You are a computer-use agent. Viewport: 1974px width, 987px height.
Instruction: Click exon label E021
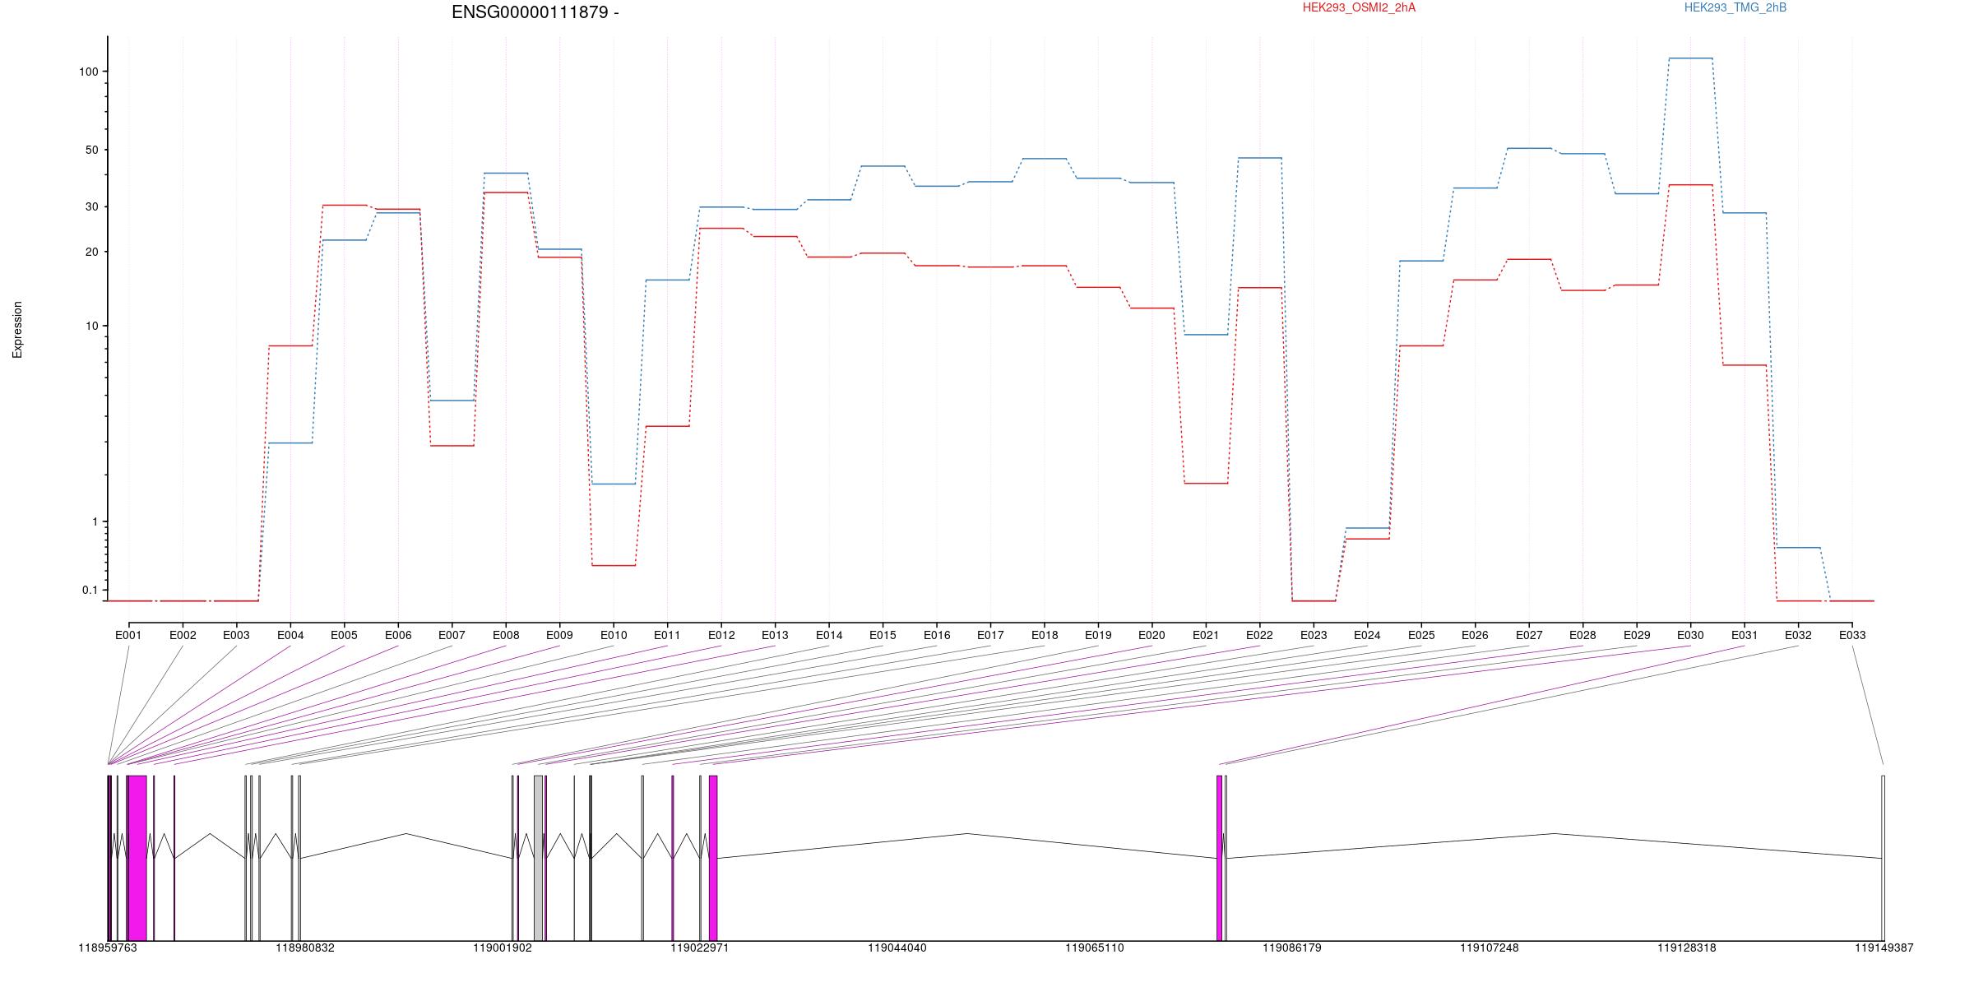1206,635
